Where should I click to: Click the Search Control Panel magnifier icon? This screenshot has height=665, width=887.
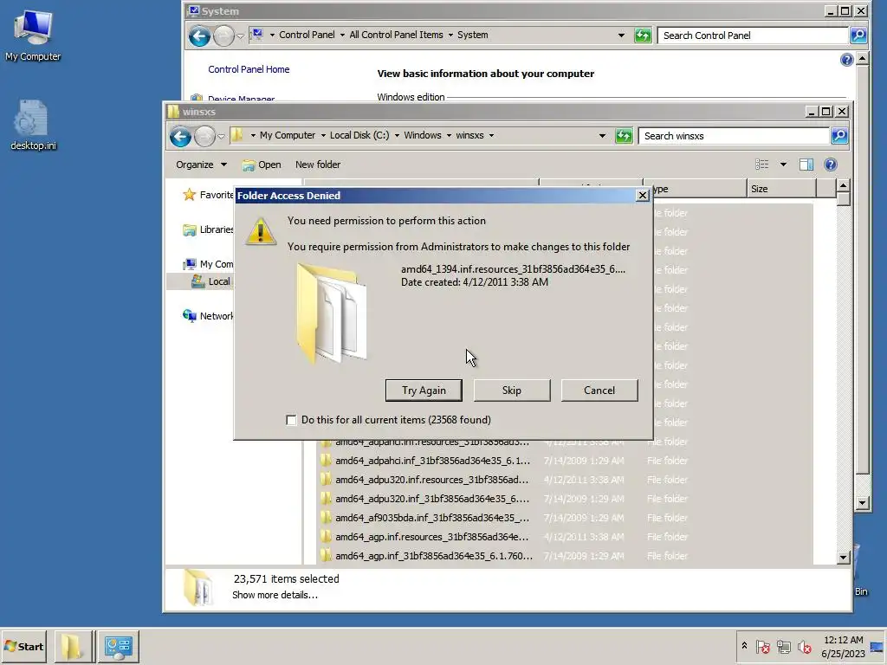tap(858, 36)
